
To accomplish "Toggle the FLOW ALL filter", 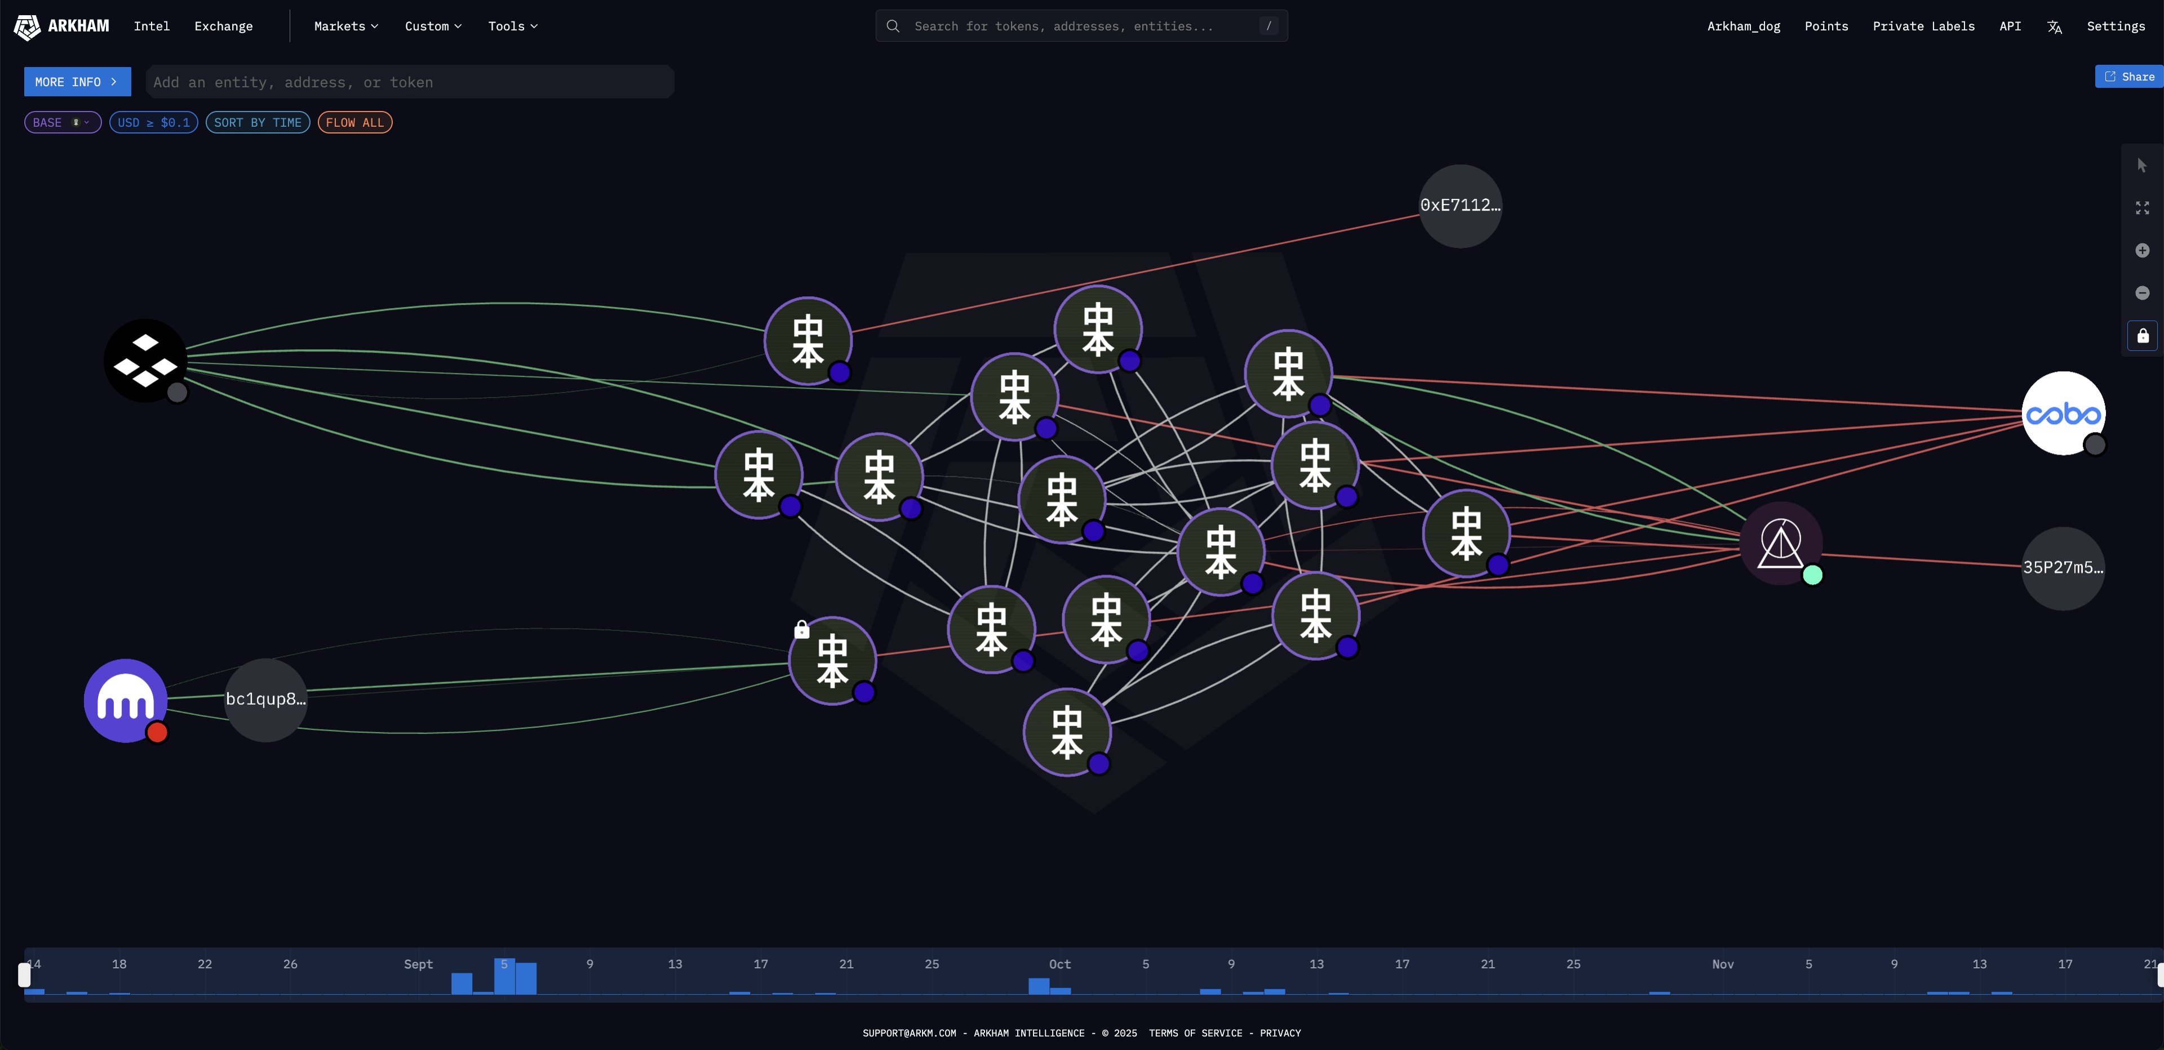I will coord(354,123).
